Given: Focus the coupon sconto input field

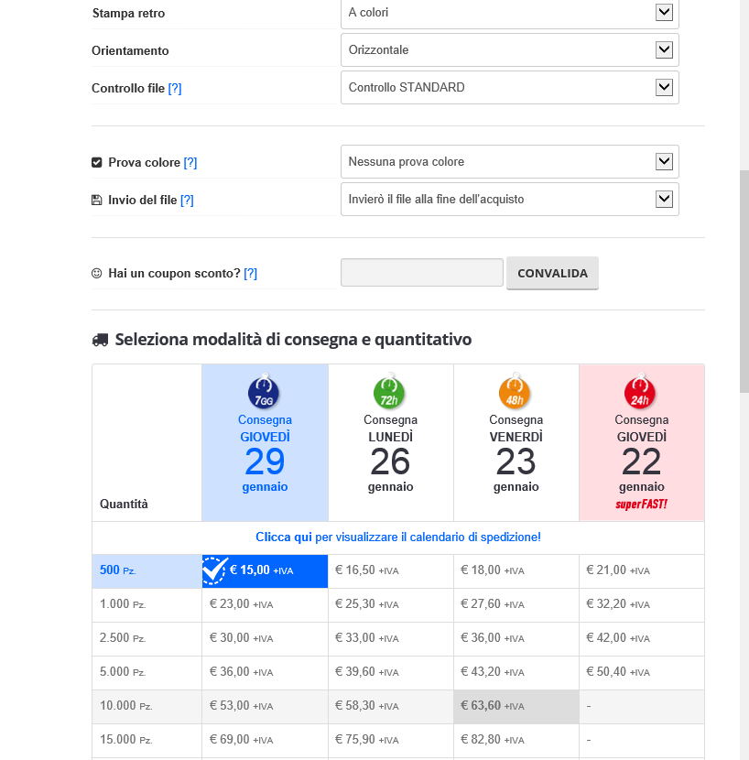Looking at the screenshot, I should coord(421,273).
